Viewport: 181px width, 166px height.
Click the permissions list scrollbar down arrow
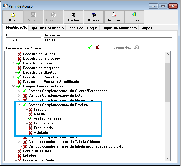[168, 158]
